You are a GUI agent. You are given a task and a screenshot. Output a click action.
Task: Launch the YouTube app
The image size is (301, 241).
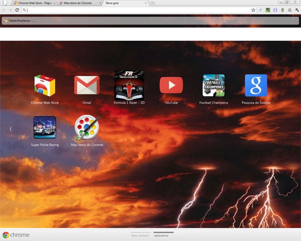click(171, 85)
